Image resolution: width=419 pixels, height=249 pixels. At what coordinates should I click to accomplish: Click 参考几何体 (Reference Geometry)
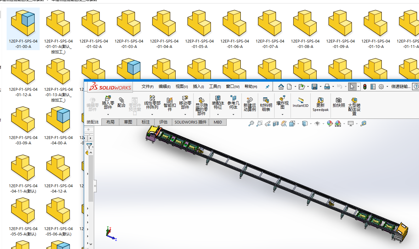pos(234,102)
